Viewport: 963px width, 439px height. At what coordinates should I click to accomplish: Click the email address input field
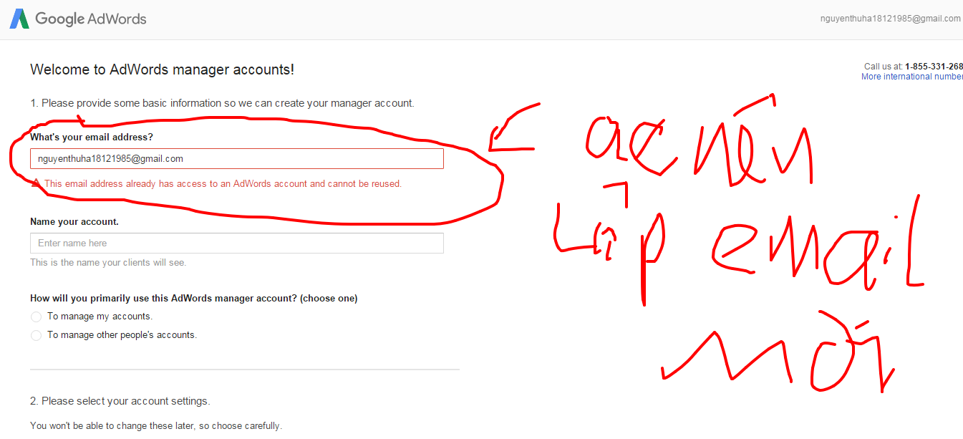(237, 159)
